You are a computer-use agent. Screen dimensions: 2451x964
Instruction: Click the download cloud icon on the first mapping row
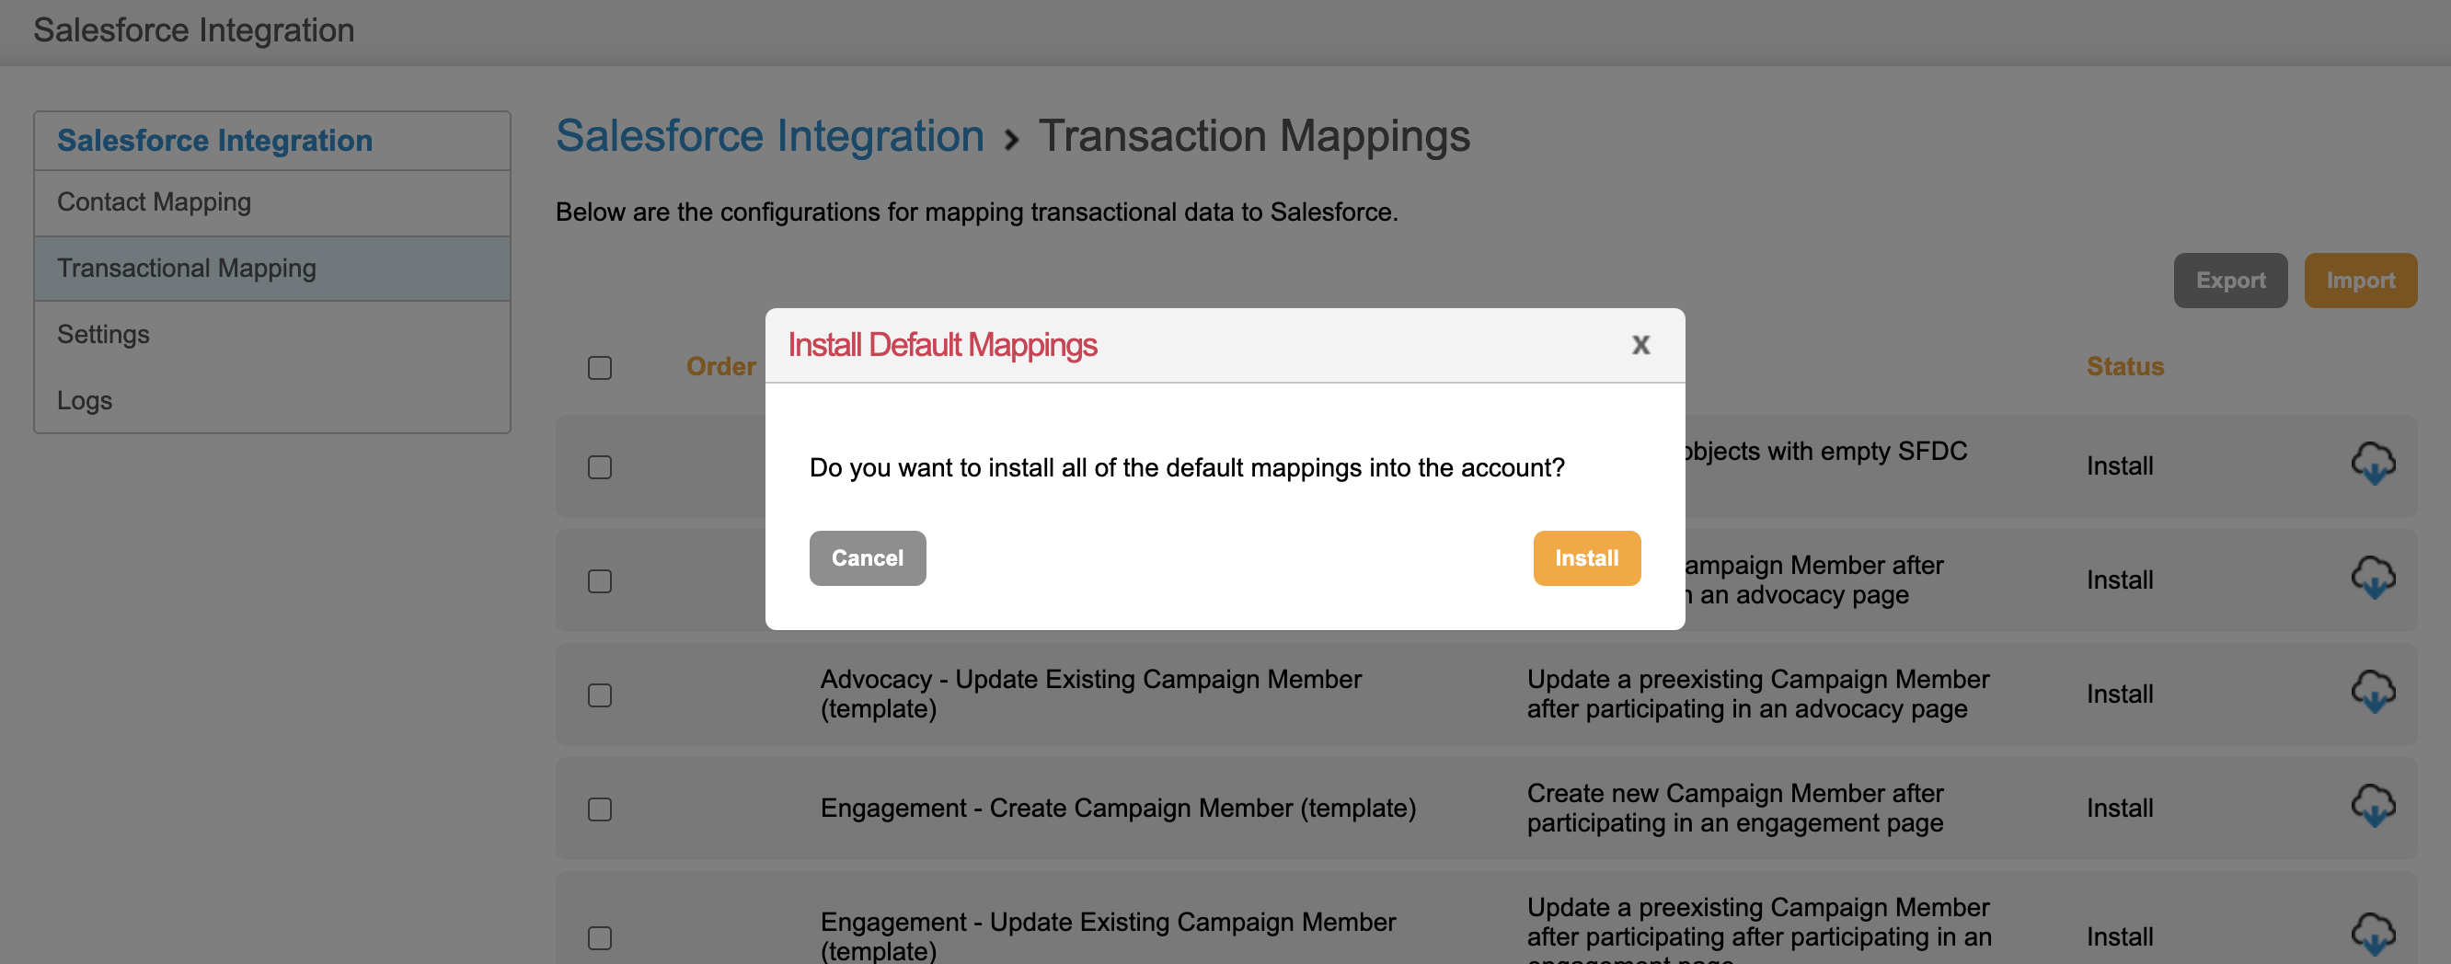pos(2373,465)
